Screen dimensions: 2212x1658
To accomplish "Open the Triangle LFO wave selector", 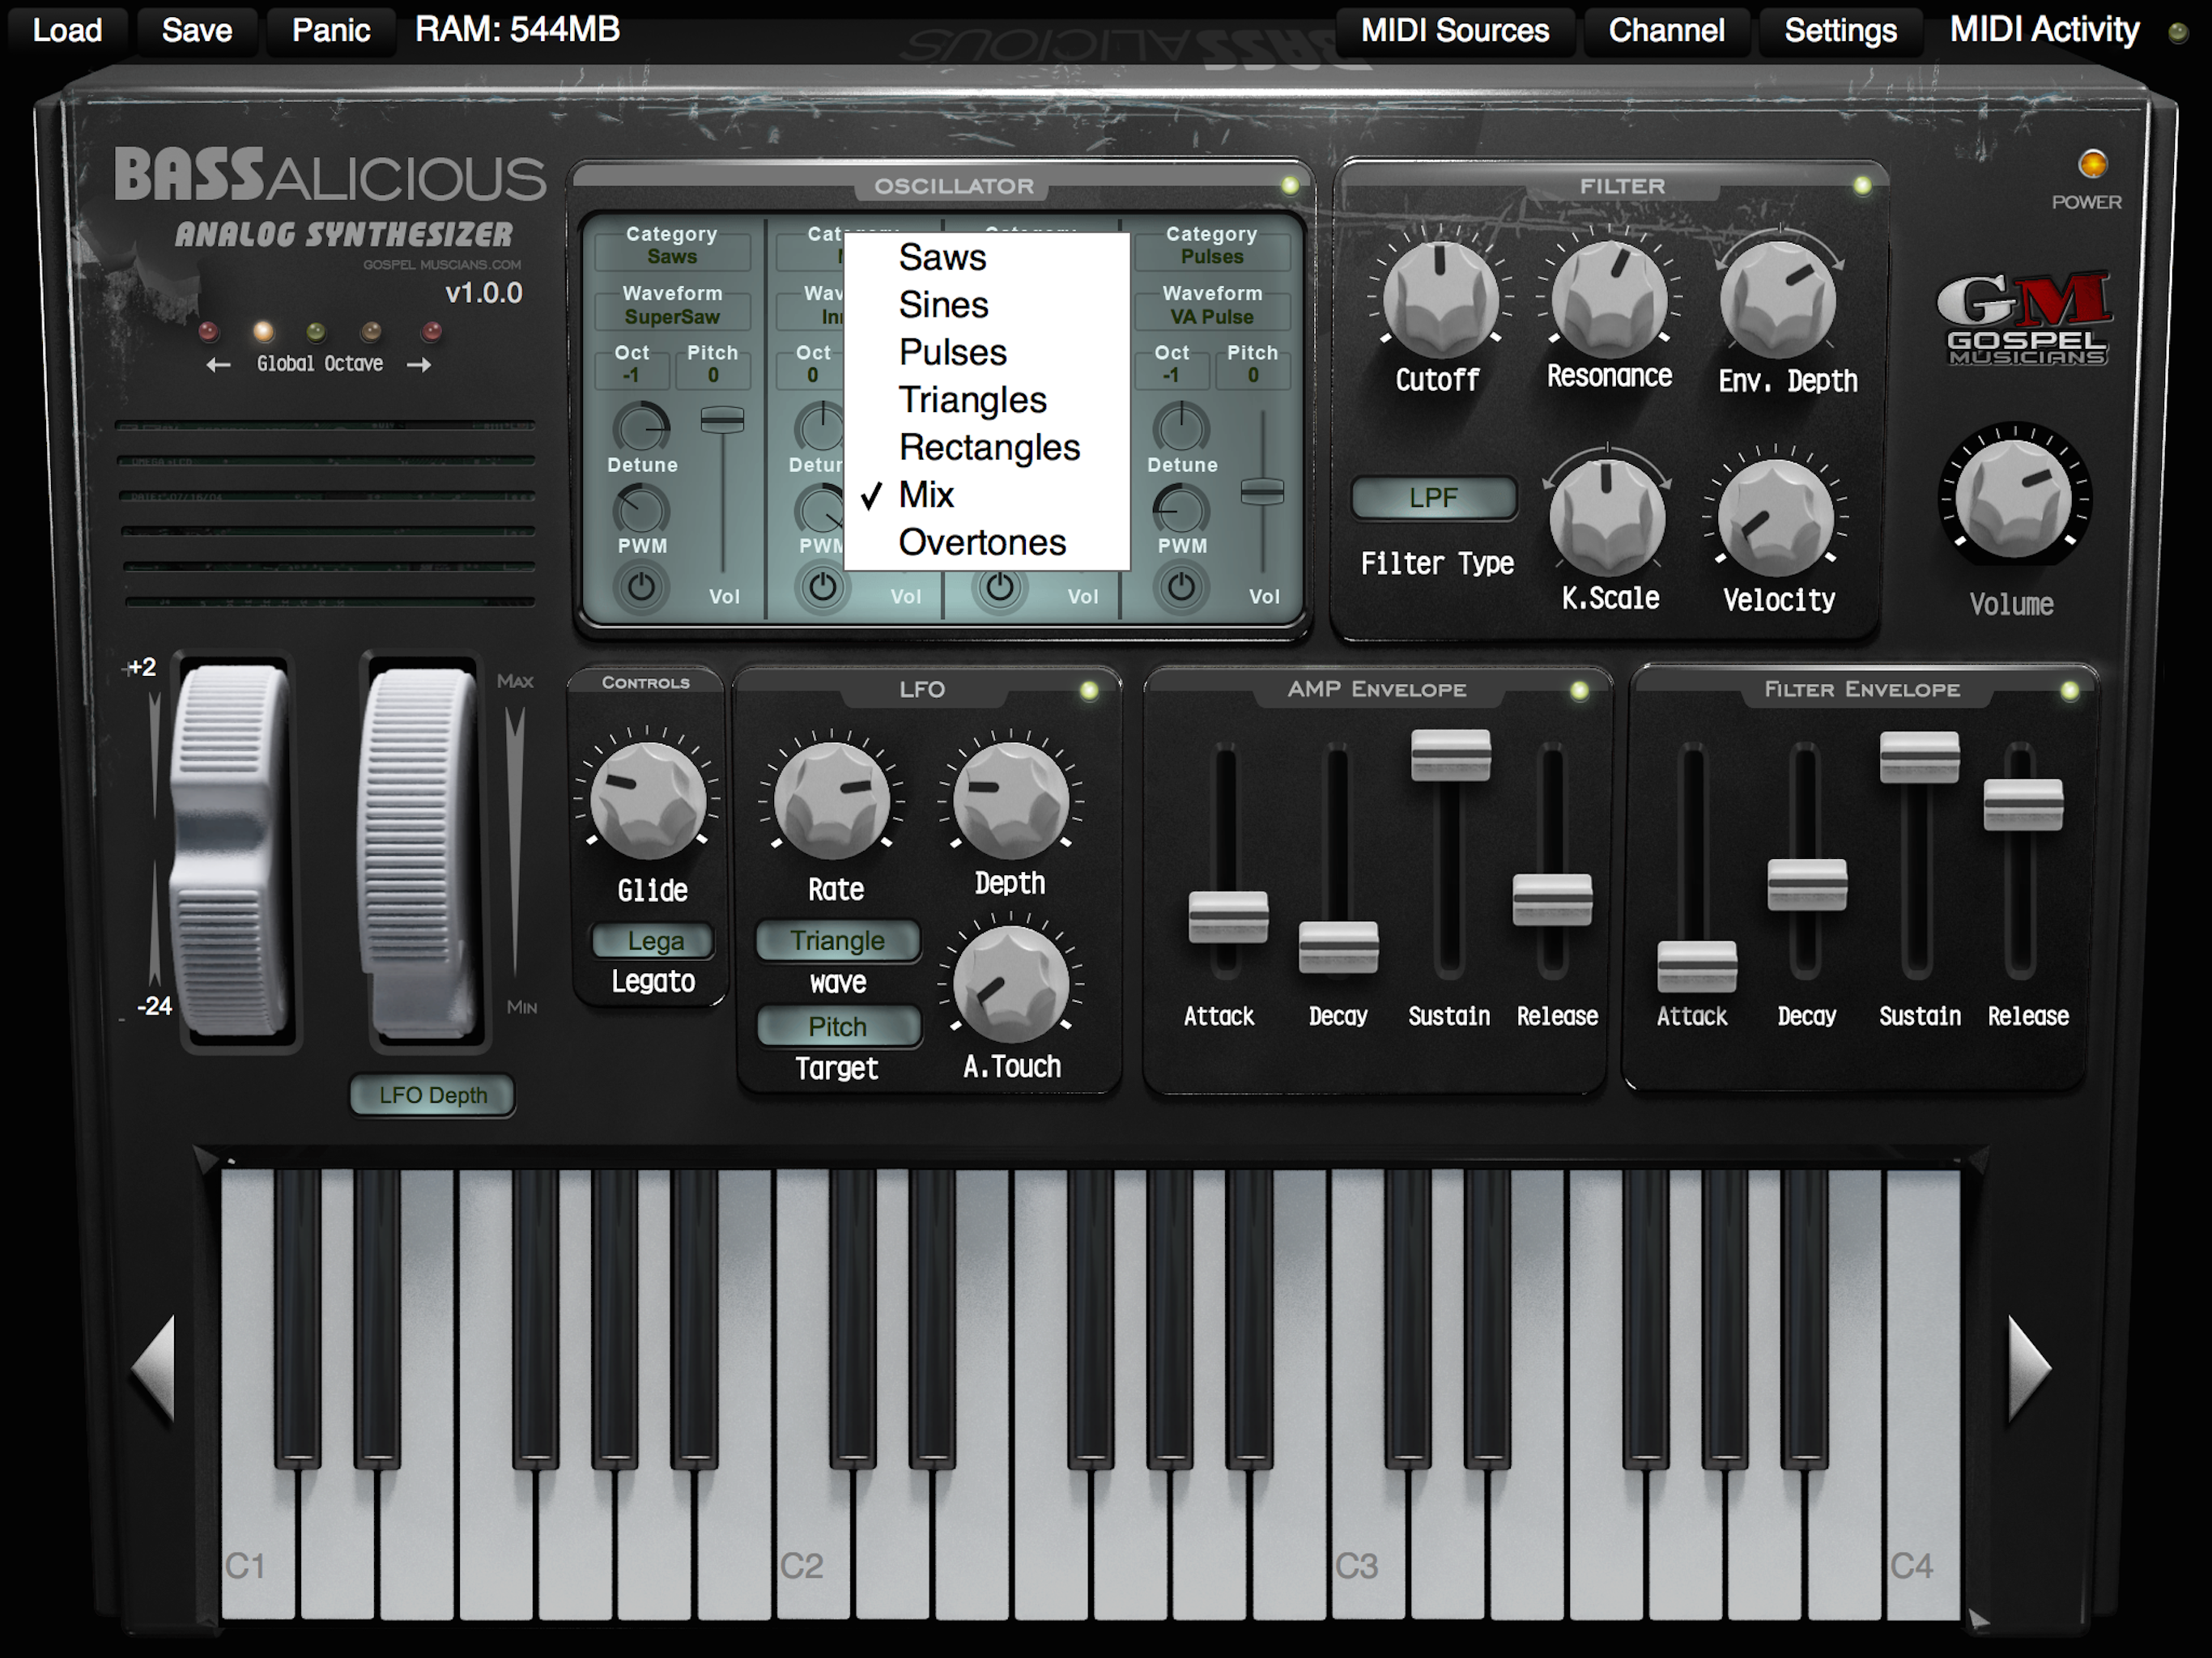I will (x=837, y=941).
